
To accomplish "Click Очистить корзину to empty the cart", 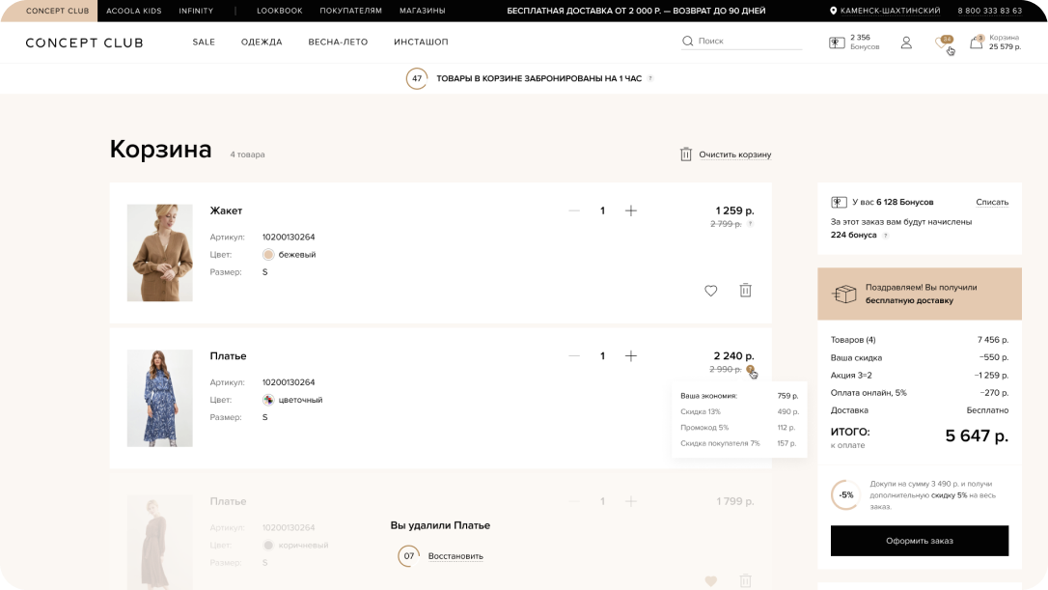I will (734, 155).
